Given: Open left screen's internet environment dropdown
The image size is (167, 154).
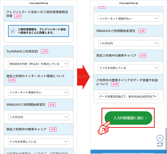Looking at the screenshot, I should 39,92.
